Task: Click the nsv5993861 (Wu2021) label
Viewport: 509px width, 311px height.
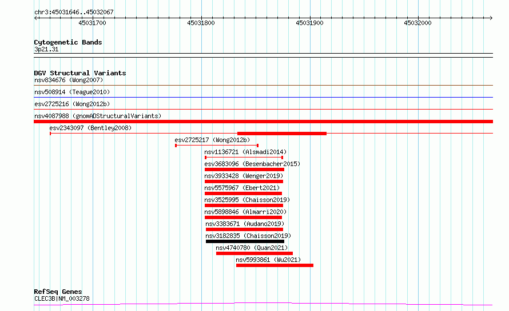Action: (x=268, y=260)
